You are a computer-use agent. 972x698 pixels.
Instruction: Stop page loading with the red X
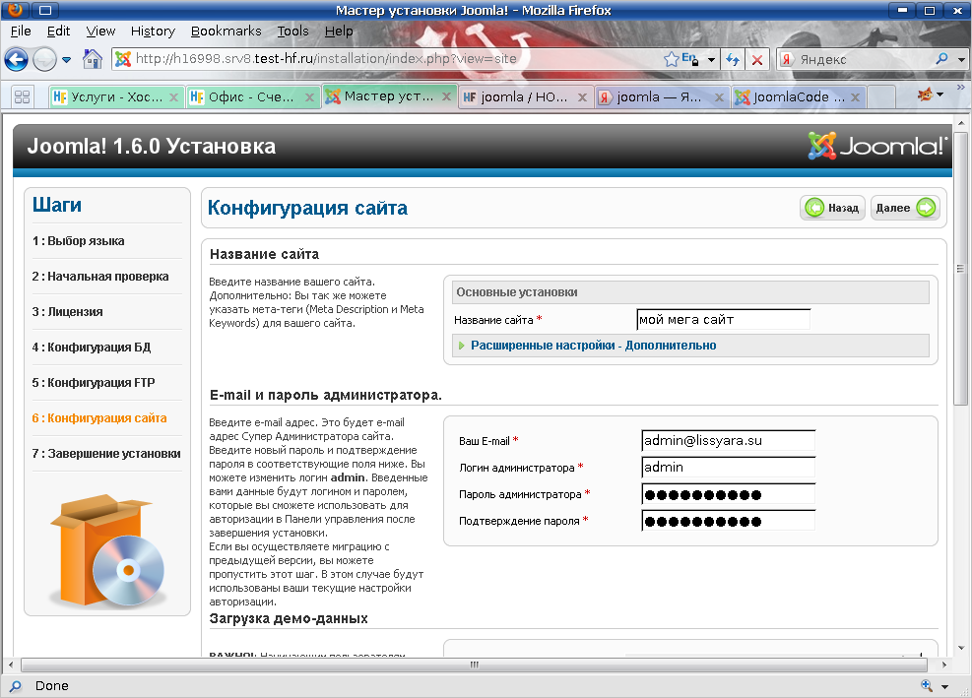757,59
